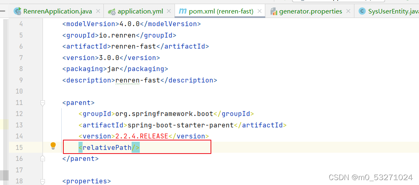This screenshot has height=185, width=419.
Task: Click the opening parent tag on line 11
Action: 78,103
